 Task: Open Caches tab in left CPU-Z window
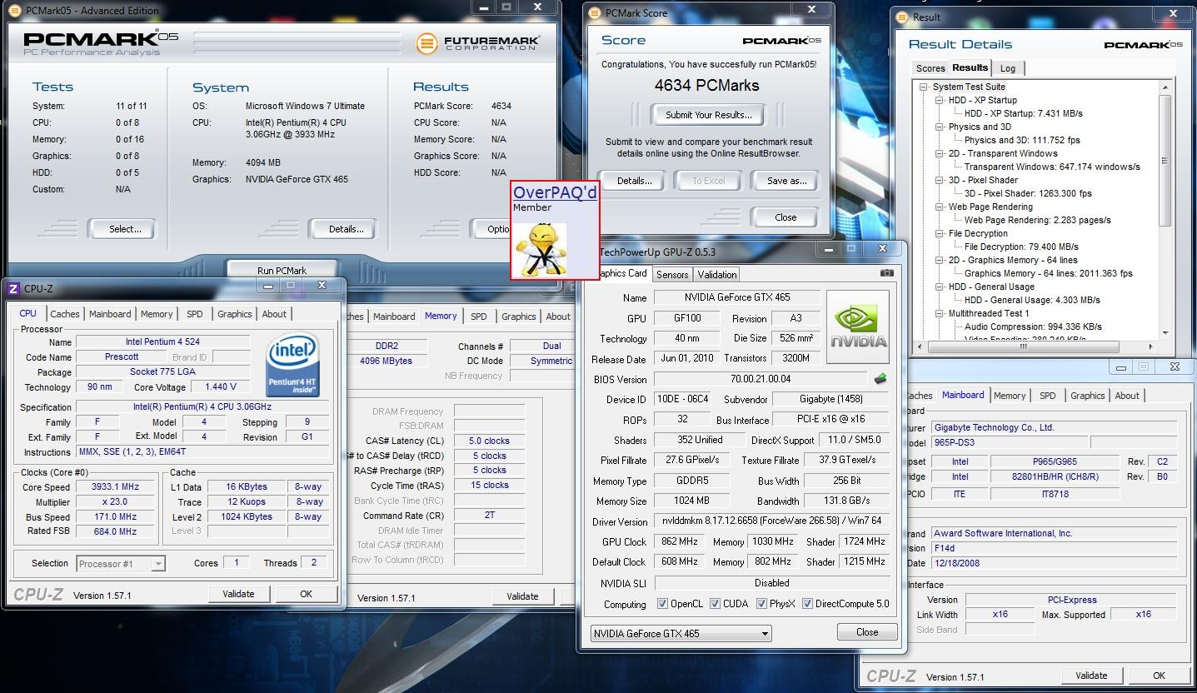[x=65, y=314]
